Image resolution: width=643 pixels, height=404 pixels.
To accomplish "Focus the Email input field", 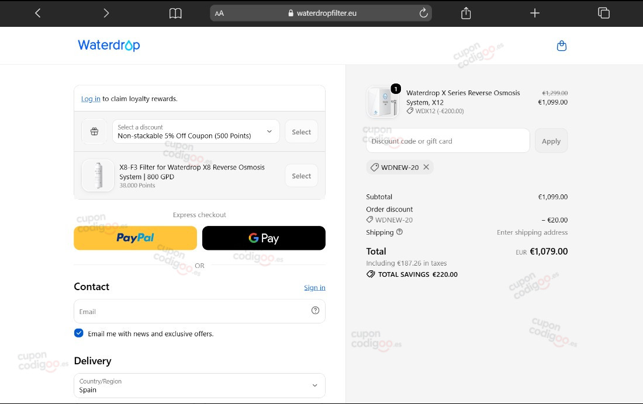I will click(199, 311).
